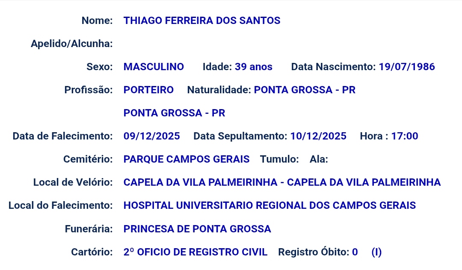The image size is (462, 270).
Task: Click the Ala label
Action: point(319,159)
